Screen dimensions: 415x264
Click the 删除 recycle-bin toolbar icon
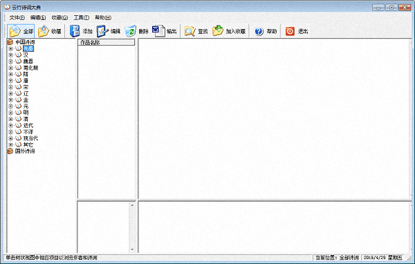pos(130,31)
